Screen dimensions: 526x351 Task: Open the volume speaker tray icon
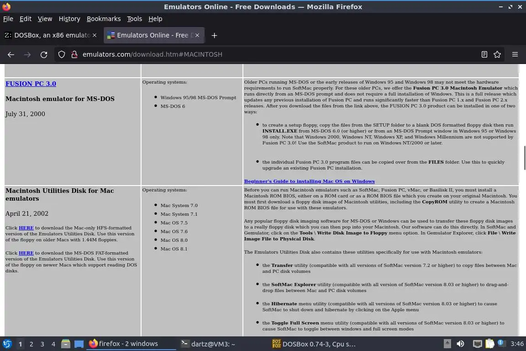click(x=460, y=344)
